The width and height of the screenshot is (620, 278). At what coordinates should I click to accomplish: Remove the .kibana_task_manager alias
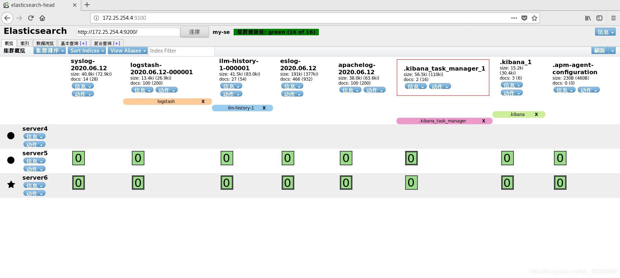pyautogui.click(x=484, y=121)
